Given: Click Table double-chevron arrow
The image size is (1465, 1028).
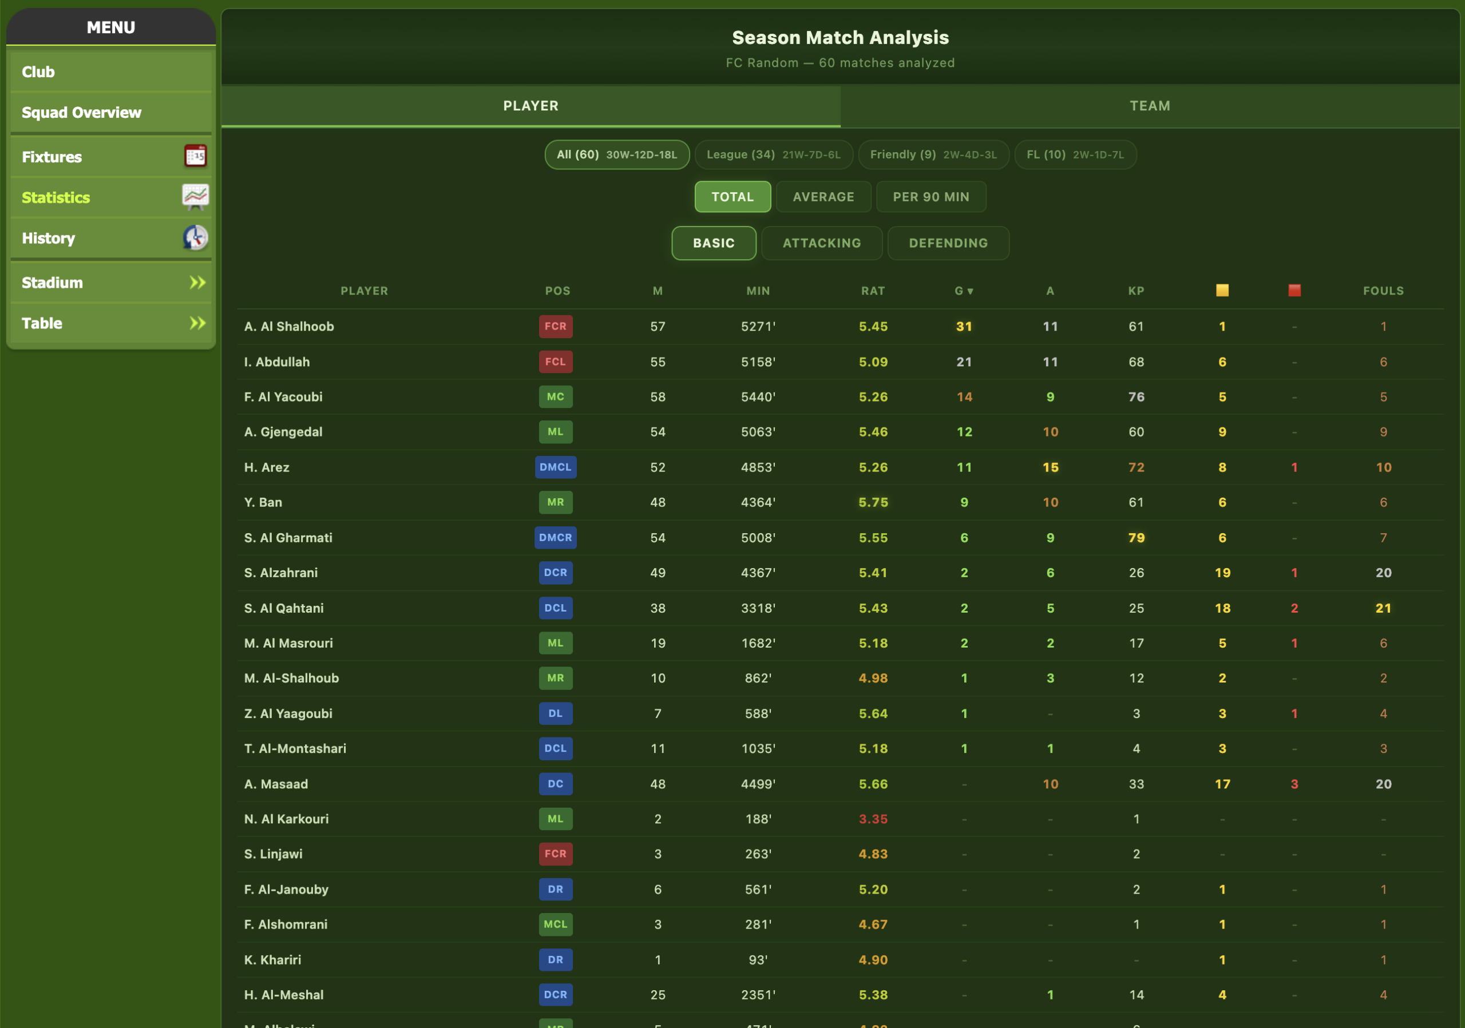Looking at the screenshot, I should coord(198,323).
